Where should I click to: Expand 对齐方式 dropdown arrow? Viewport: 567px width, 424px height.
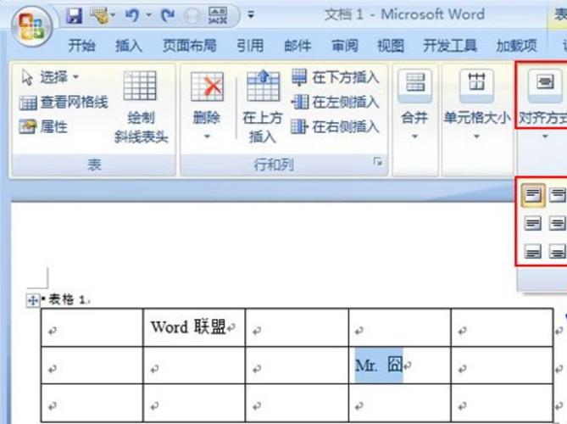click(x=545, y=137)
